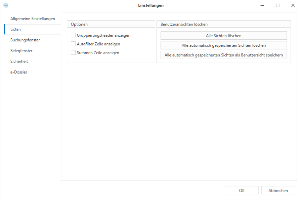Minimize the Einstellungen window
This screenshot has width=301, height=200.
(x=262, y=5)
